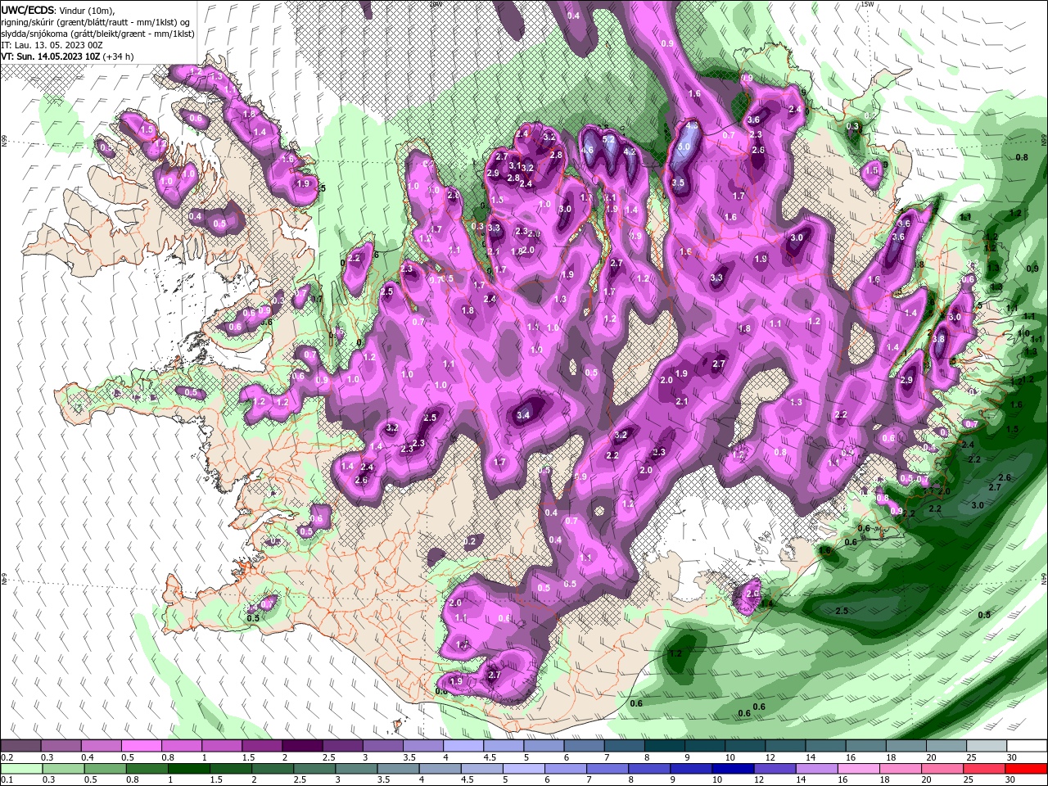The image size is (1048, 786).
Task: Click the 'VT: Sun. 14.05.2023 10Z (+34 h)' text
Action: tap(68, 56)
